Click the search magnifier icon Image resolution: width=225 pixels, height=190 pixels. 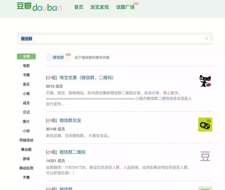click(x=206, y=38)
